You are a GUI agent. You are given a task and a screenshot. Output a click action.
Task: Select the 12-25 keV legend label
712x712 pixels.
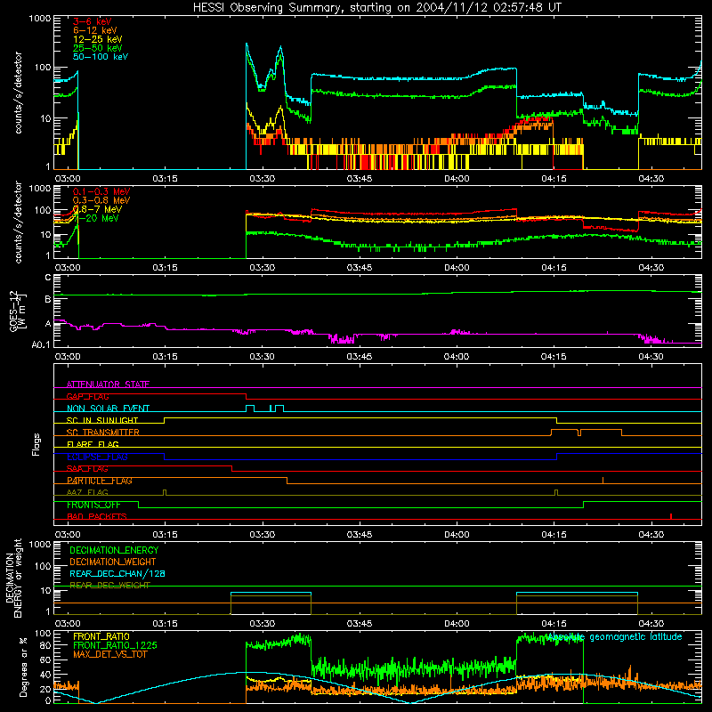click(98, 39)
